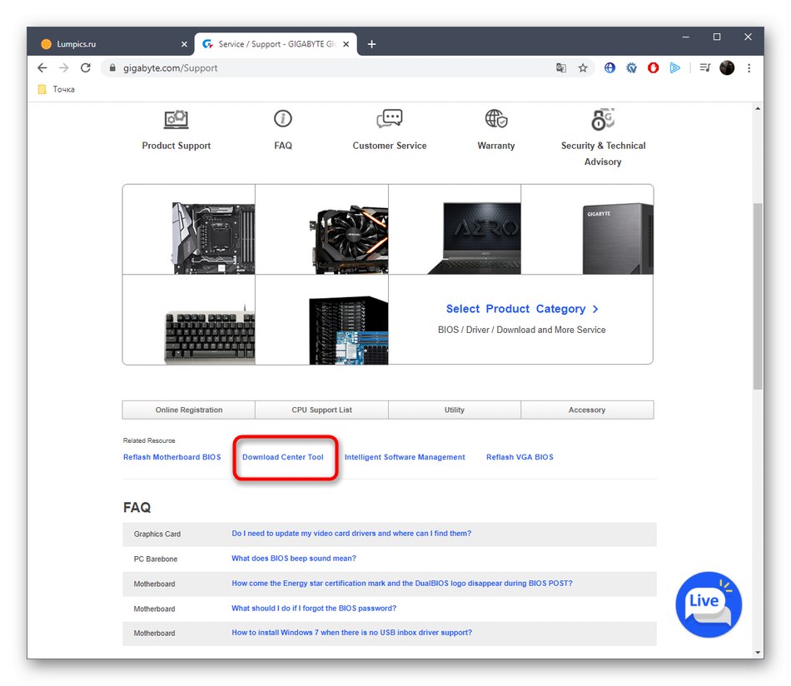791x686 pixels.
Task: Open the translate page icon
Action: [x=561, y=67]
